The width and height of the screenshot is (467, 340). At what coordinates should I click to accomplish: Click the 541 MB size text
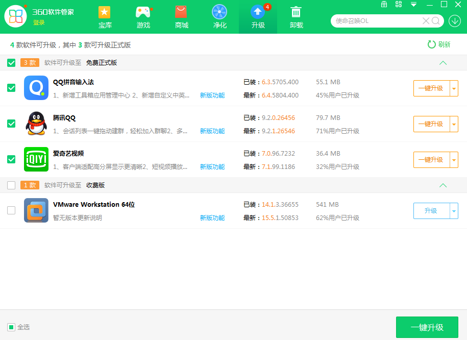(x=327, y=205)
